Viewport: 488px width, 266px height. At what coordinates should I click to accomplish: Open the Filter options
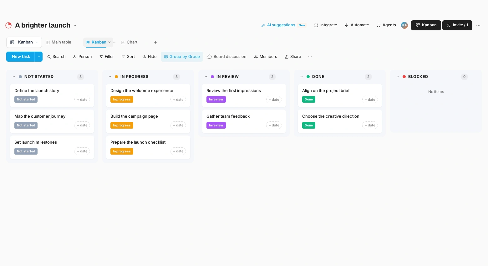[107, 57]
